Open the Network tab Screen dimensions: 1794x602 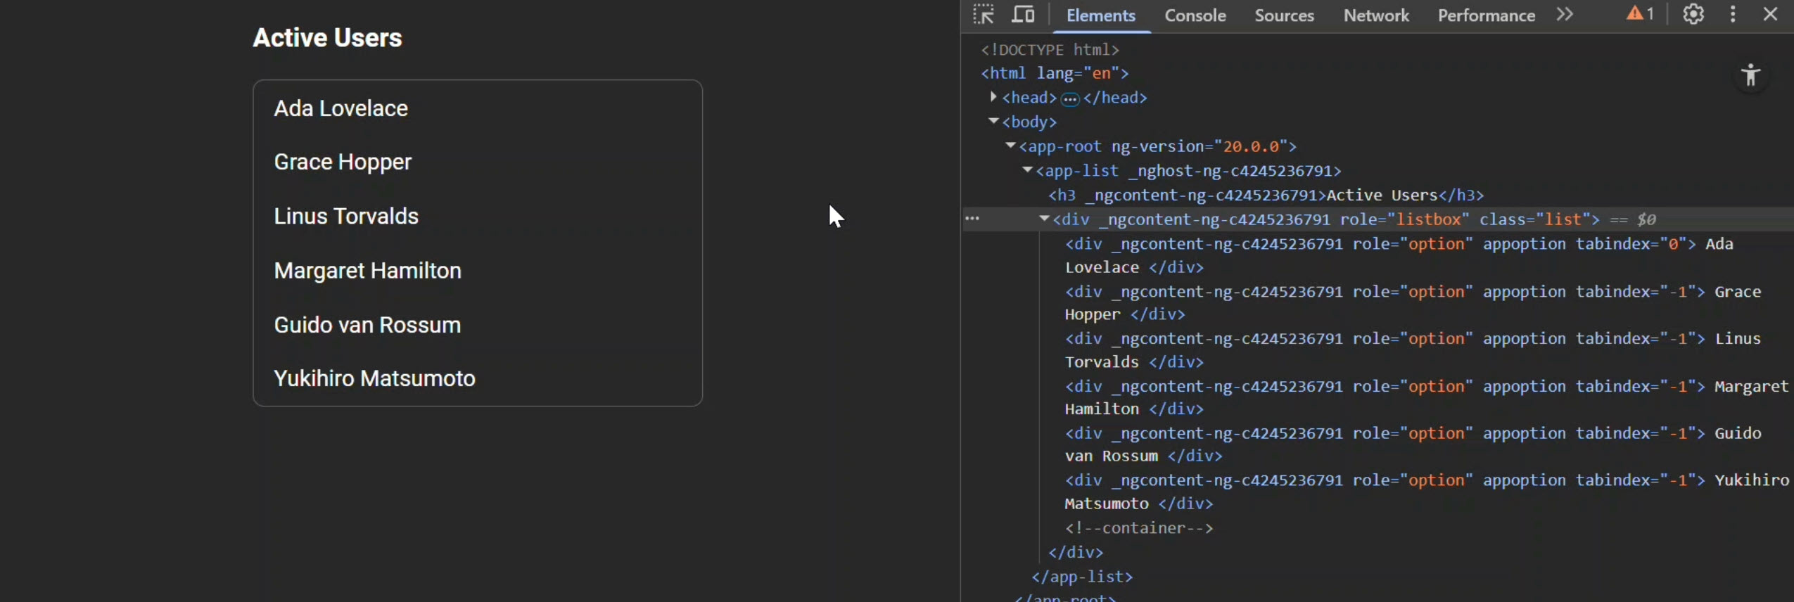(1376, 15)
